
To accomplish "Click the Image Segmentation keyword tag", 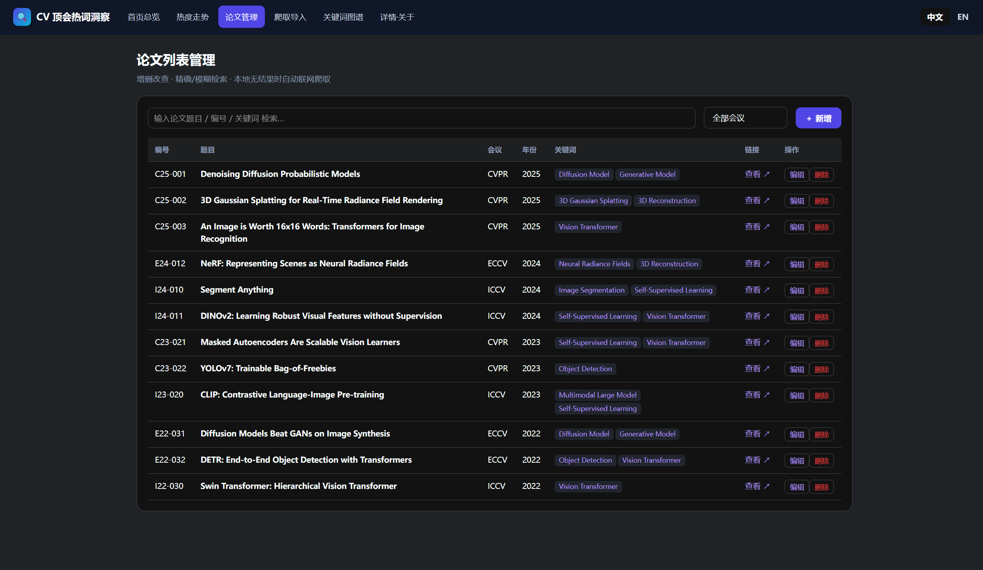I will 591,290.
